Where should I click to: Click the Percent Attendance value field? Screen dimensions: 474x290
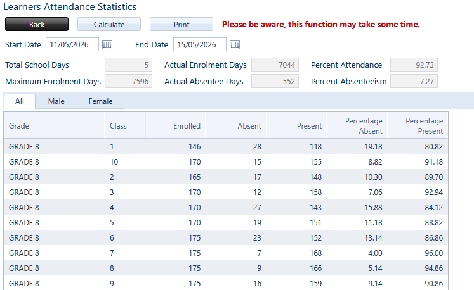tap(414, 65)
